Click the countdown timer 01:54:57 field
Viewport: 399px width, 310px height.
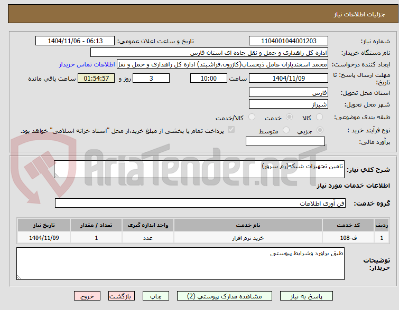pyautogui.click(x=96, y=78)
